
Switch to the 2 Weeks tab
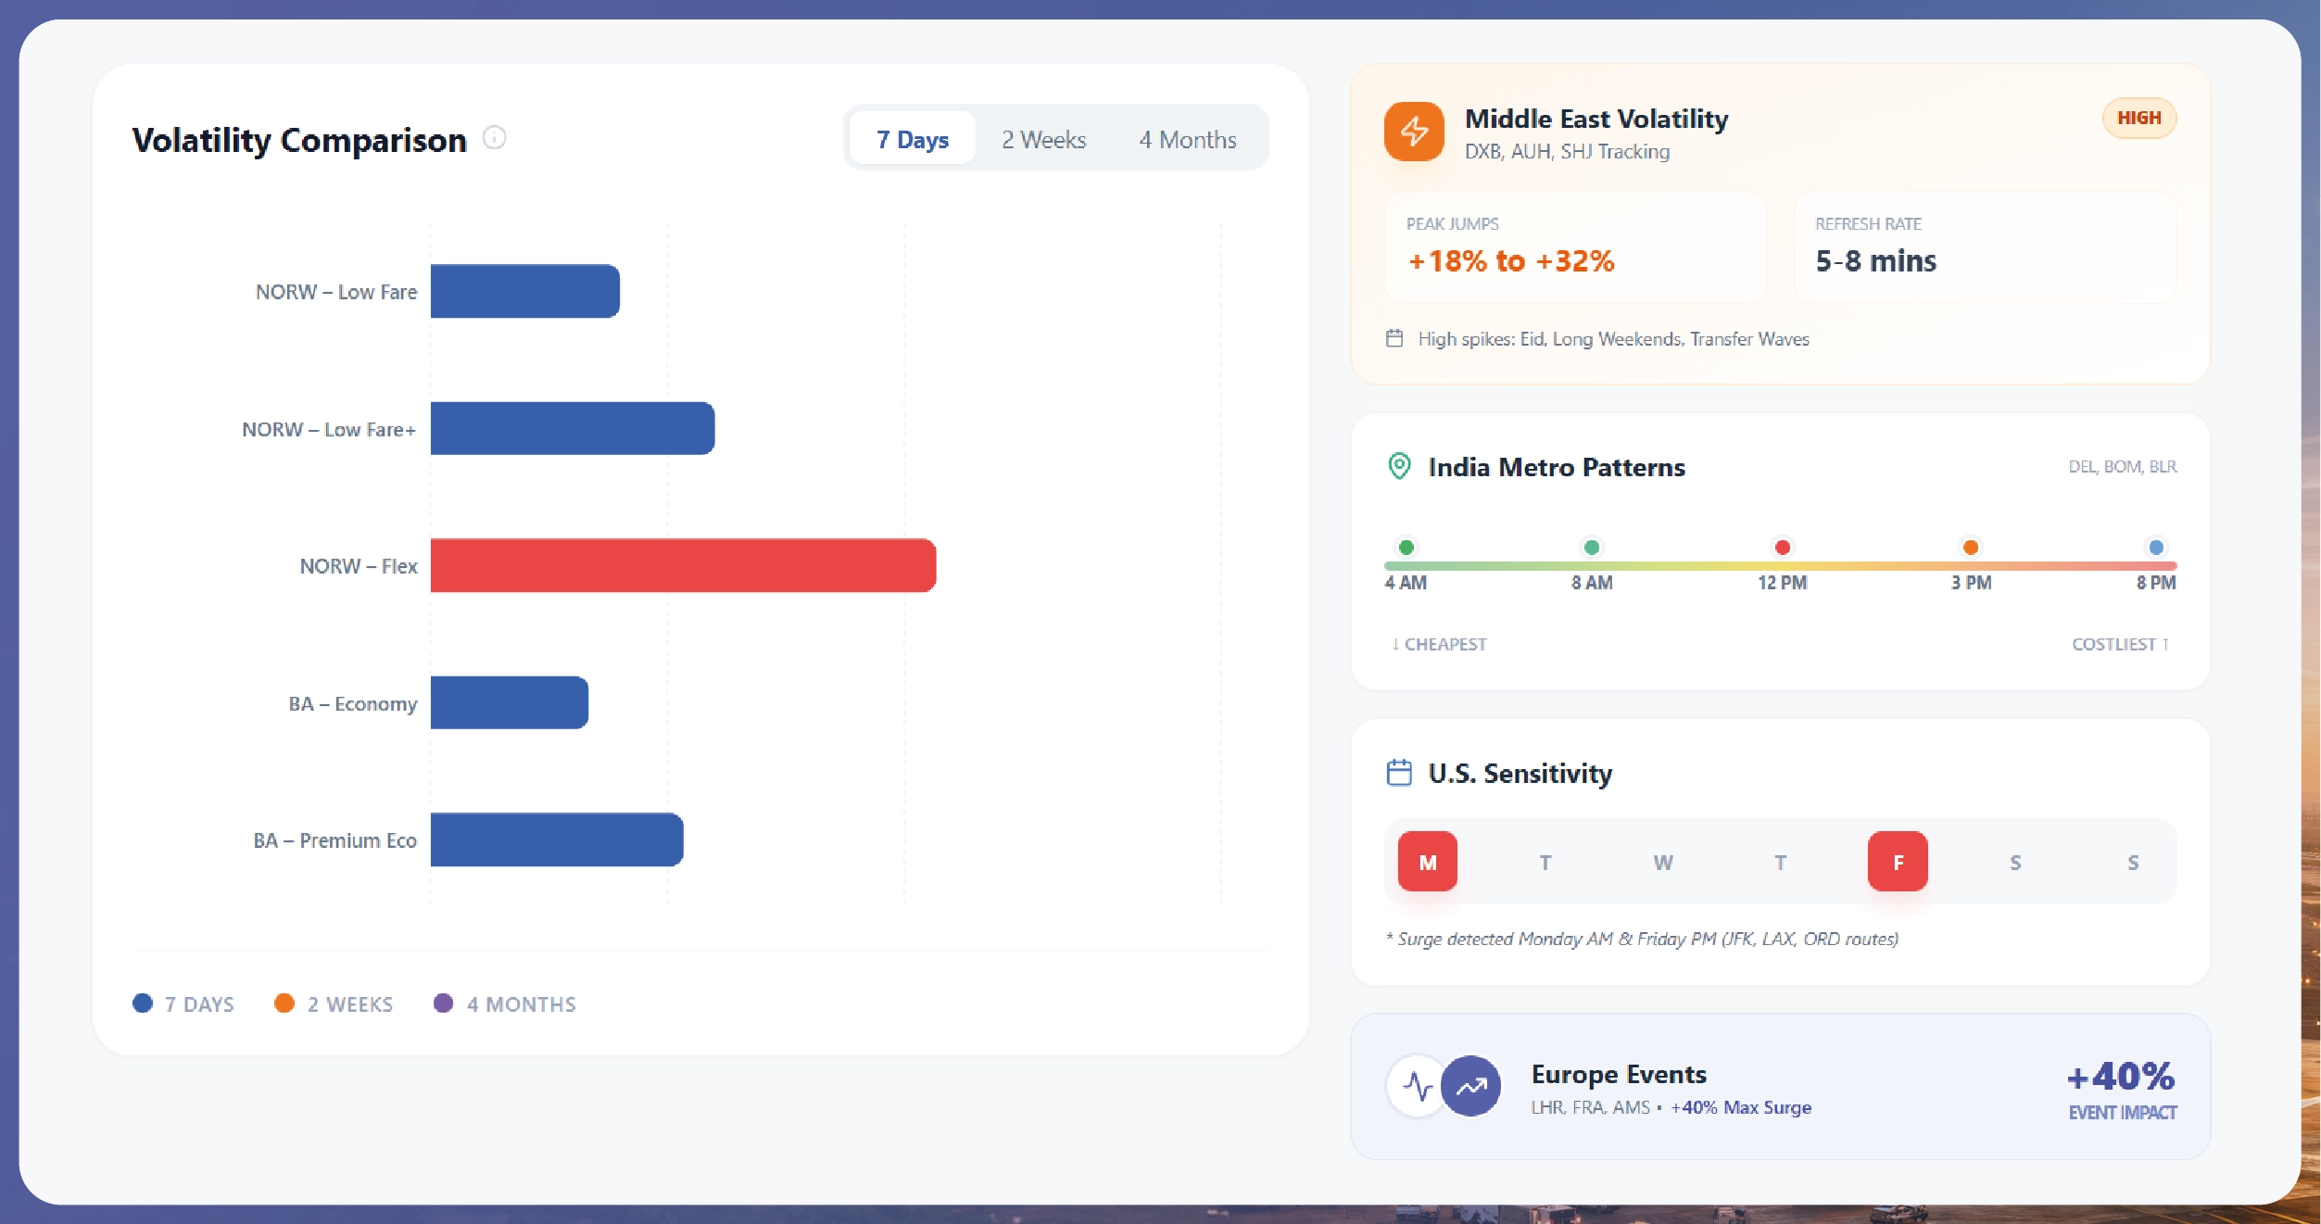1043,139
